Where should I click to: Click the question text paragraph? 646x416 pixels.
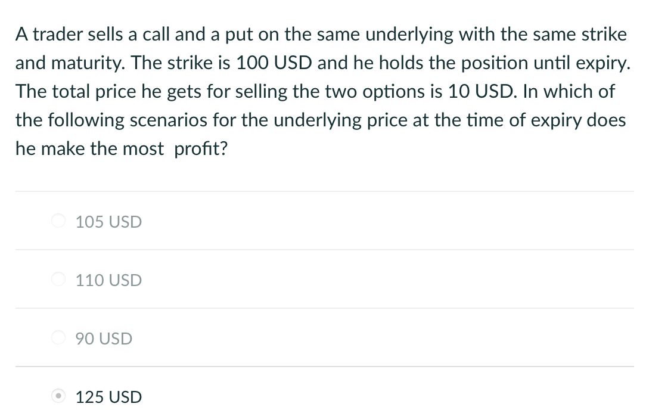click(322, 91)
